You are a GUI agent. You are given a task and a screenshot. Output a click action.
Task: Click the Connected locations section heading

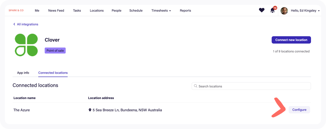pyautogui.click(x=35, y=85)
